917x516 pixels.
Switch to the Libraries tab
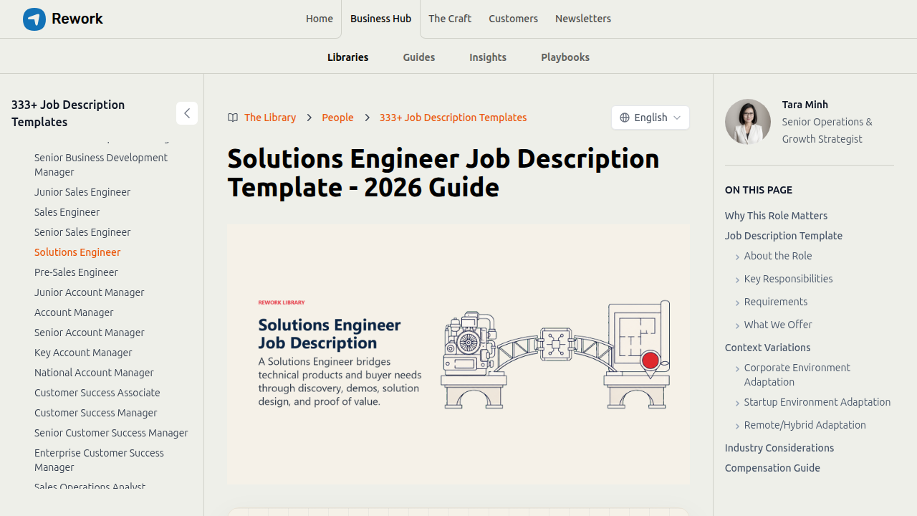(x=348, y=57)
